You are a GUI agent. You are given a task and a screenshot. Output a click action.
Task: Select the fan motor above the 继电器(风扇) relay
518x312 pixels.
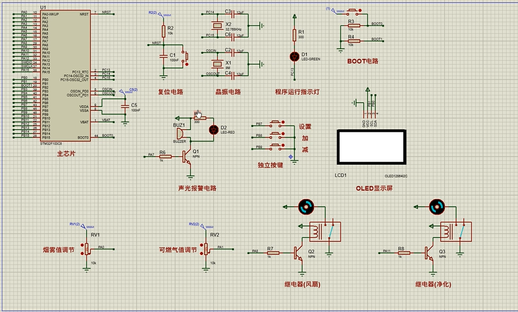306,207
